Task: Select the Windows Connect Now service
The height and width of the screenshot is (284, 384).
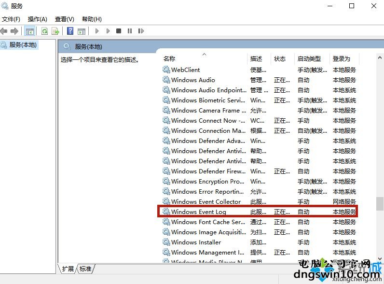Action: coord(259,121)
